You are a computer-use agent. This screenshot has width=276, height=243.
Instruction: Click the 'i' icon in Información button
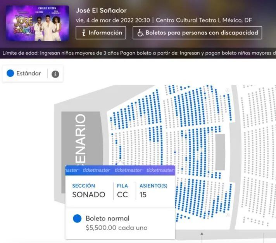pyautogui.click(x=83, y=33)
